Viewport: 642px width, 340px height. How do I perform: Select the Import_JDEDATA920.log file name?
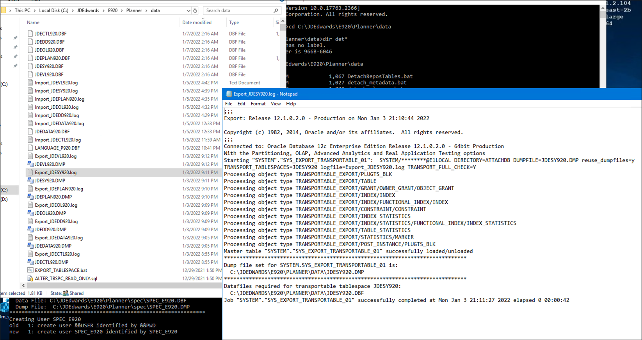click(59, 124)
